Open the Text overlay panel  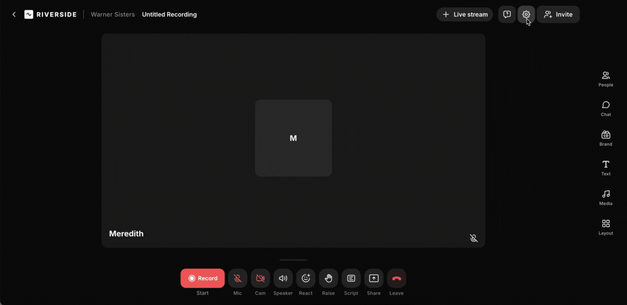[x=606, y=168]
